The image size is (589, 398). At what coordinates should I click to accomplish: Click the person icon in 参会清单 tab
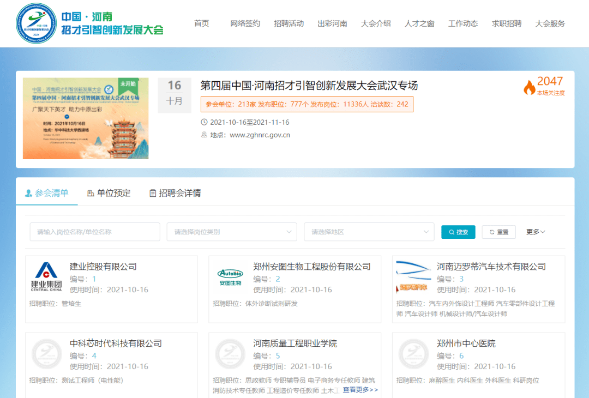tap(28, 194)
